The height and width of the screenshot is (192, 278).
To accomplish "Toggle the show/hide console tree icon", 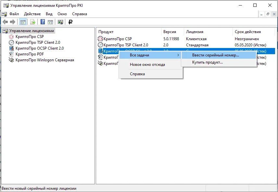I will 23,22.
